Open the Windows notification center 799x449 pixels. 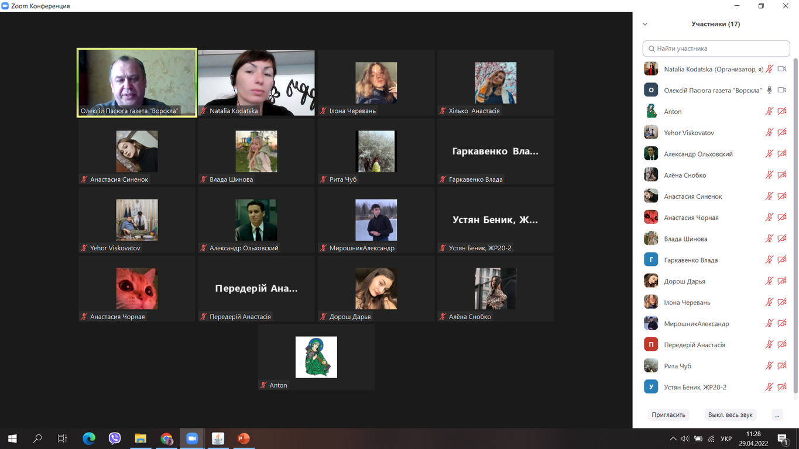[x=783, y=438]
